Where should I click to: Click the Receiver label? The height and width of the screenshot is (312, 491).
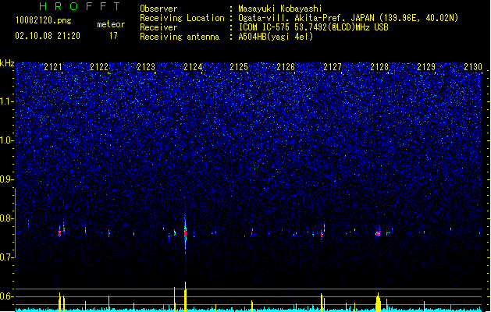tap(158, 27)
